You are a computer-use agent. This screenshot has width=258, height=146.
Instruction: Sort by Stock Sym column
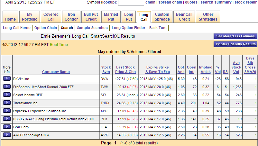(x=106, y=69)
